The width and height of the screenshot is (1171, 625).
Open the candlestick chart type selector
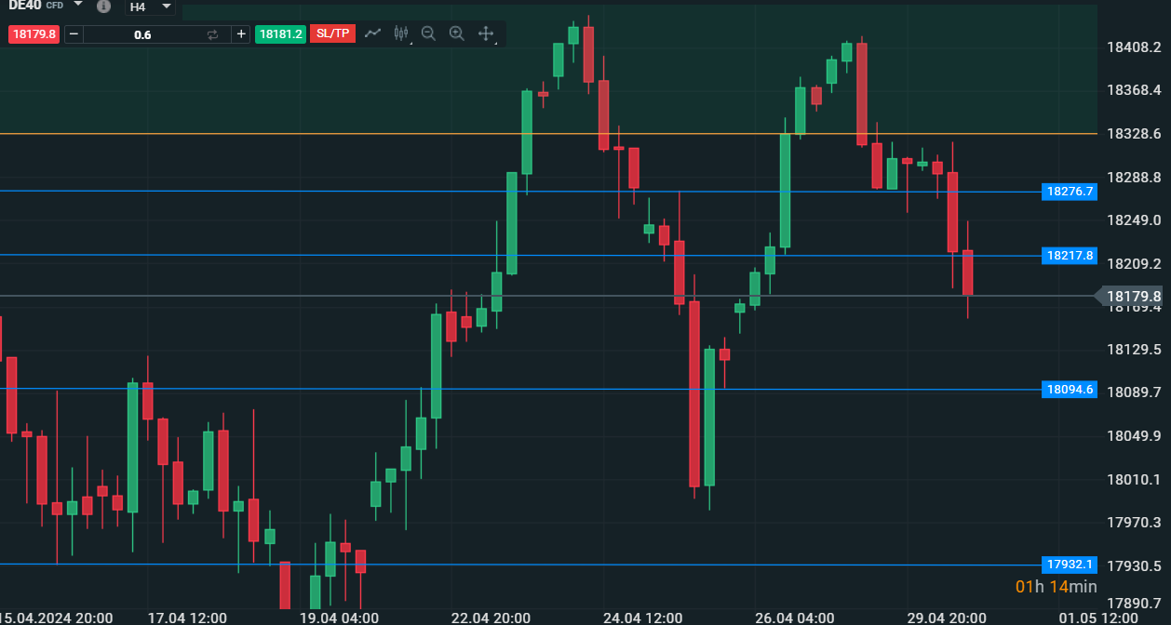tap(401, 33)
